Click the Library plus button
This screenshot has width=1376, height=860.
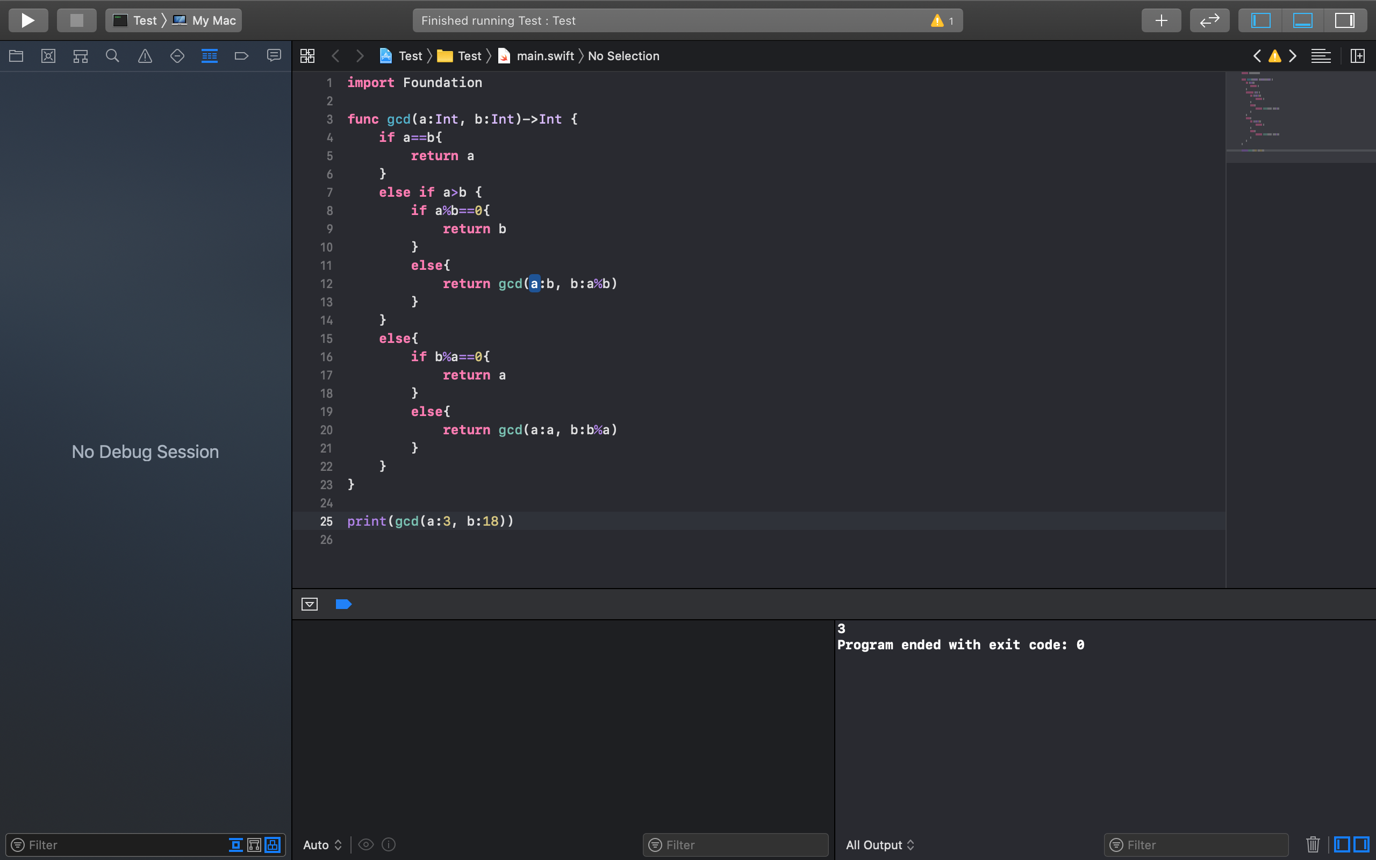pos(1161,20)
